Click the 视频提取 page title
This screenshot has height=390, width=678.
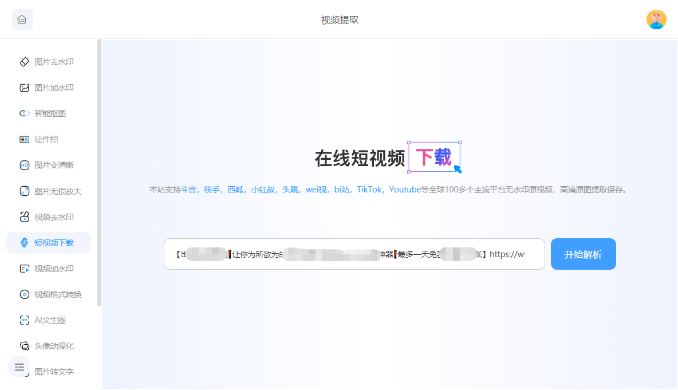[x=340, y=20]
